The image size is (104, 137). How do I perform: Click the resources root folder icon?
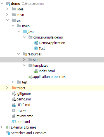[25, 54]
